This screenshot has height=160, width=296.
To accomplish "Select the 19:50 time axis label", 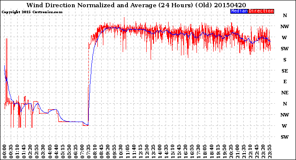I will pos(224,151).
